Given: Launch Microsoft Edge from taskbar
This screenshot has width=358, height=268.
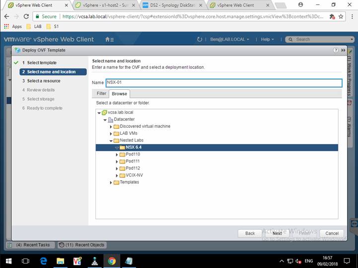Looking at the screenshot, I should click(x=43, y=261).
